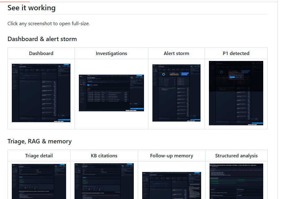Open the KB citations screenshot thumbnail
The height and width of the screenshot is (199, 298).
(104, 181)
